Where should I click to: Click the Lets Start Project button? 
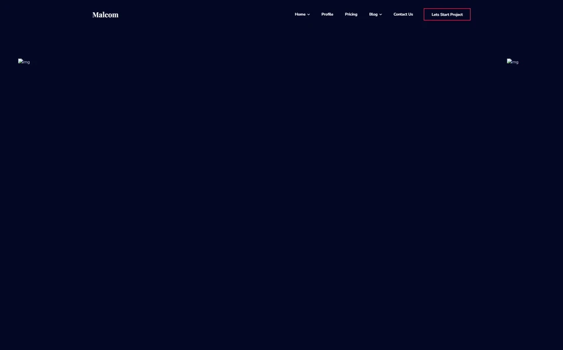coord(447,13)
